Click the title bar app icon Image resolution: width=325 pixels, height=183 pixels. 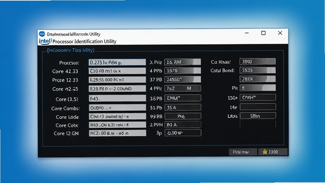[x=42, y=34]
